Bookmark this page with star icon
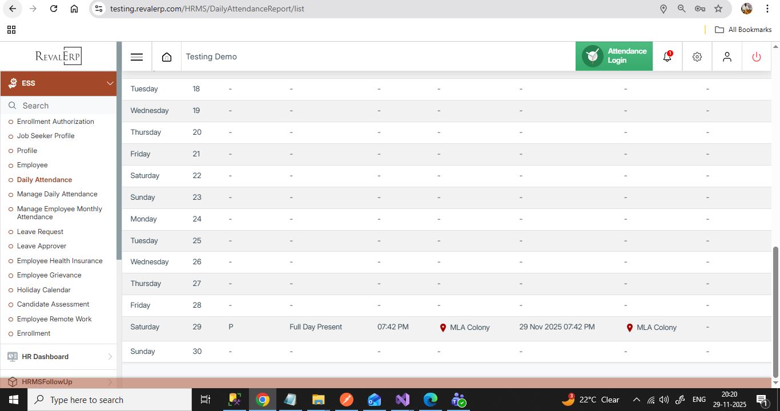Image resolution: width=780 pixels, height=411 pixels. click(x=718, y=9)
